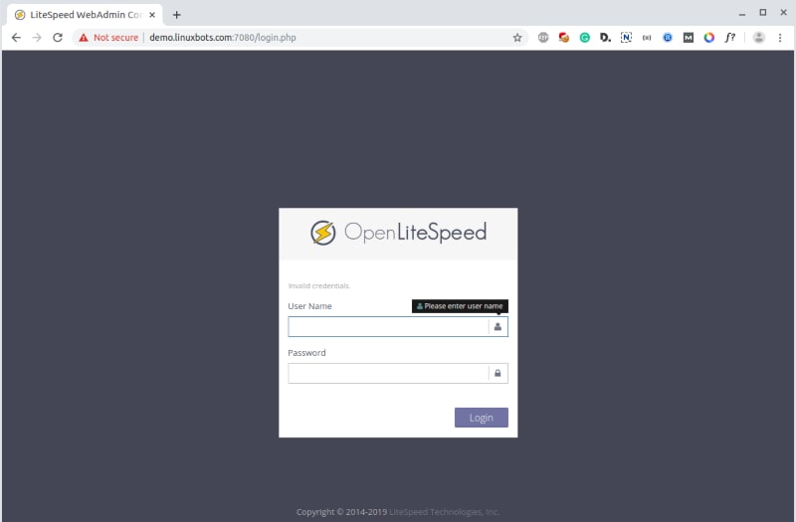Click into the Password input field
The image size is (796, 522).
(388, 373)
